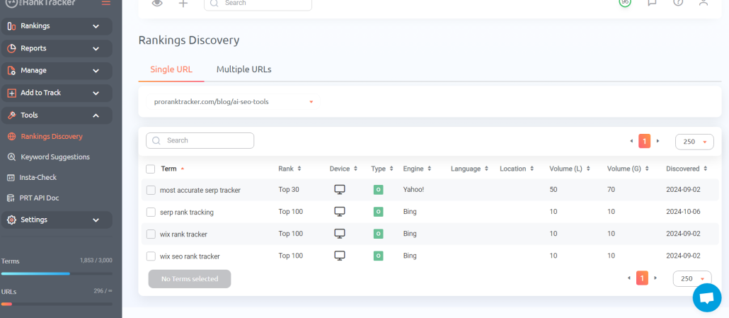The image size is (729, 318).
Task: Click green type badge for wix rank tracker
Action: pyautogui.click(x=379, y=234)
